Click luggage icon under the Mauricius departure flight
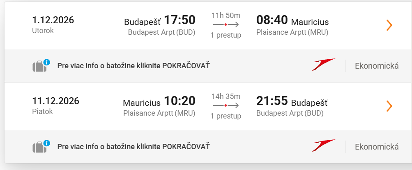 [x=38, y=147]
